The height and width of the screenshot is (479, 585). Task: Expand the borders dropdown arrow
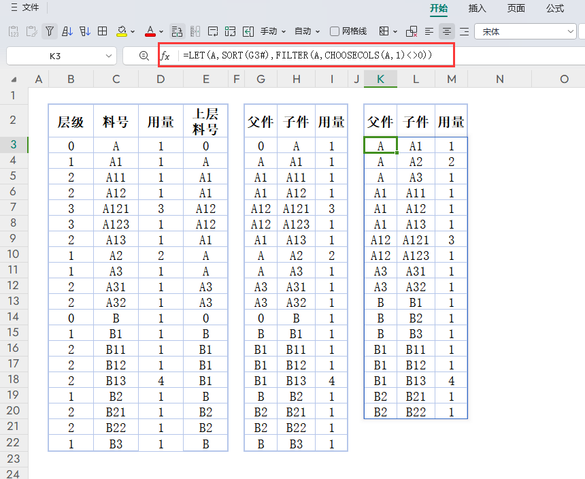395,32
